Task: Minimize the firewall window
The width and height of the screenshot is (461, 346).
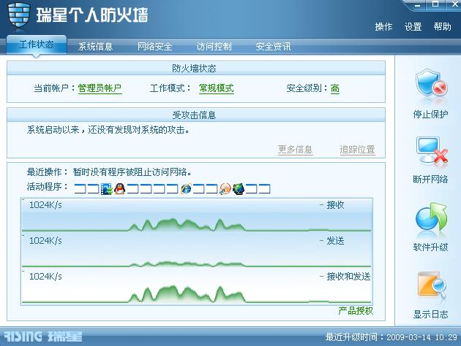Action: click(x=418, y=4)
